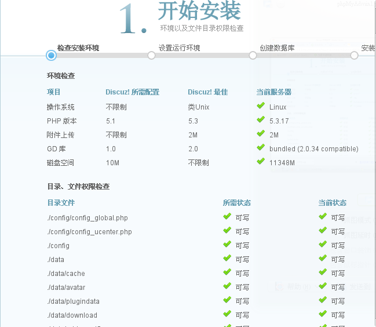Click the ./data/download directory path
This screenshot has height=327, width=376.
(72, 315)
